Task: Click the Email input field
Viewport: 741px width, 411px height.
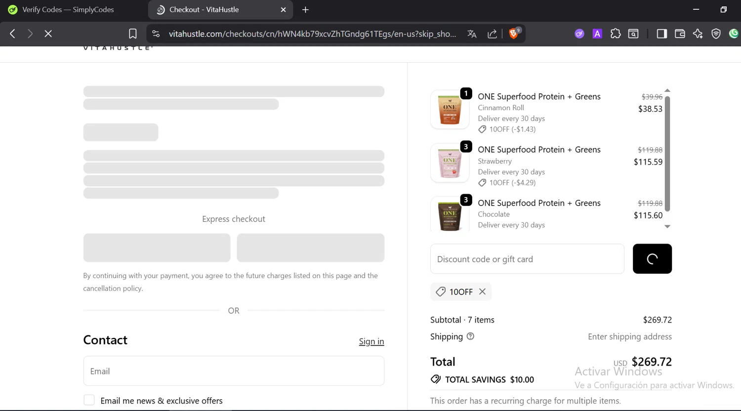Action: pos(234,371)
